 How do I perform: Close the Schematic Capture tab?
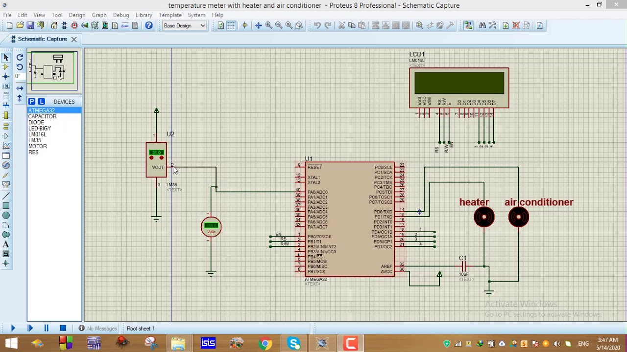pyautogui.click(x=74, y=39)
